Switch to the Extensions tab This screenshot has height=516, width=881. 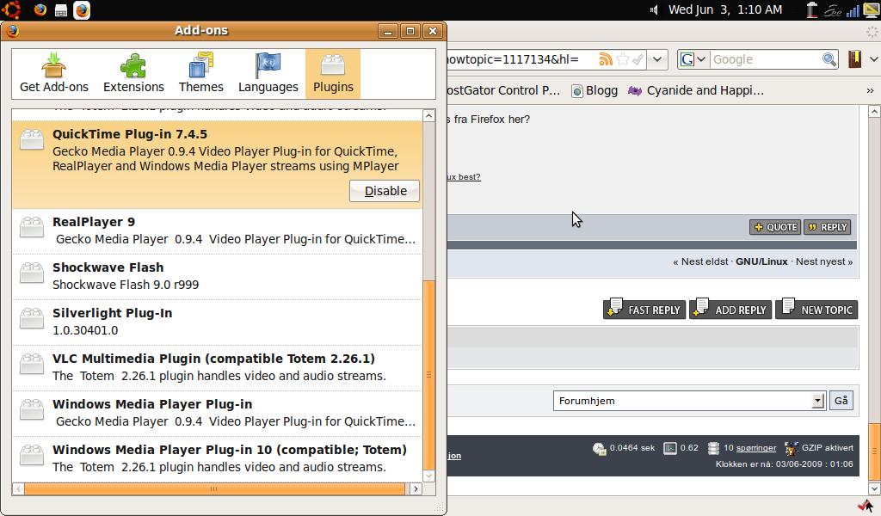tap(133, 74)
